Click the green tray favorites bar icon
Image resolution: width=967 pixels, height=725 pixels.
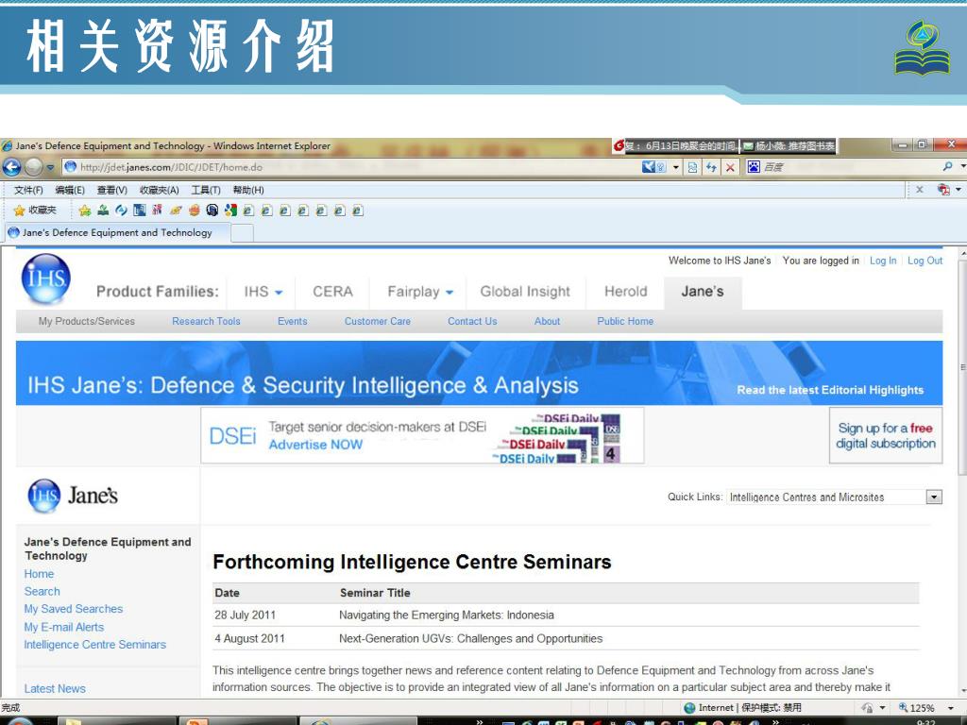point(103,211)
